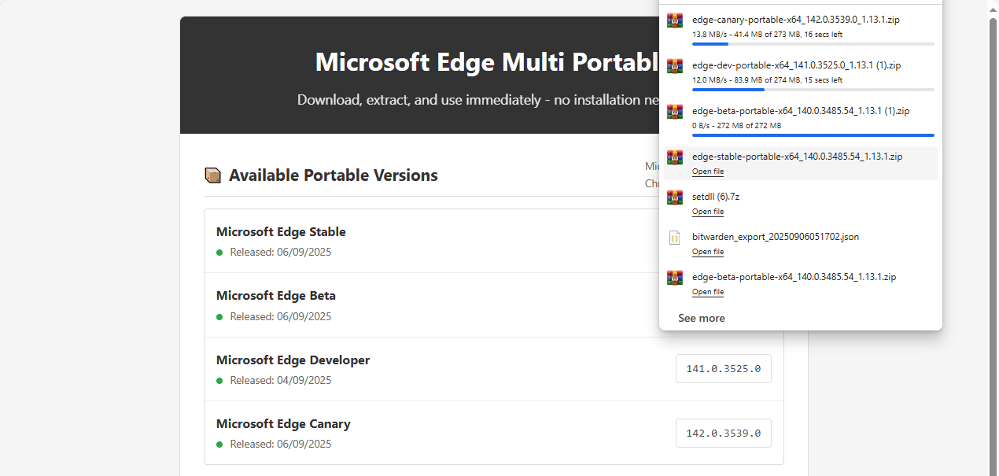The width and height of the screenshot is (999, 476).
Task: Click the green status dot for Edge Beta
Action: click(x=220, y=317)
